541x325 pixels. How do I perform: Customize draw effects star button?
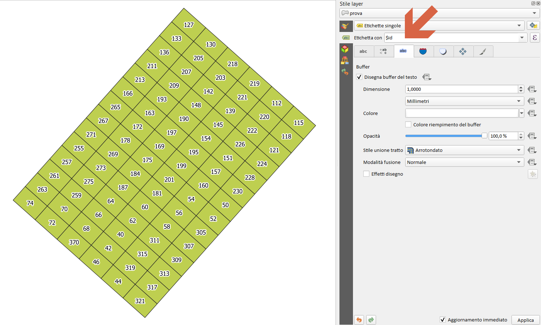pos(532,174)
